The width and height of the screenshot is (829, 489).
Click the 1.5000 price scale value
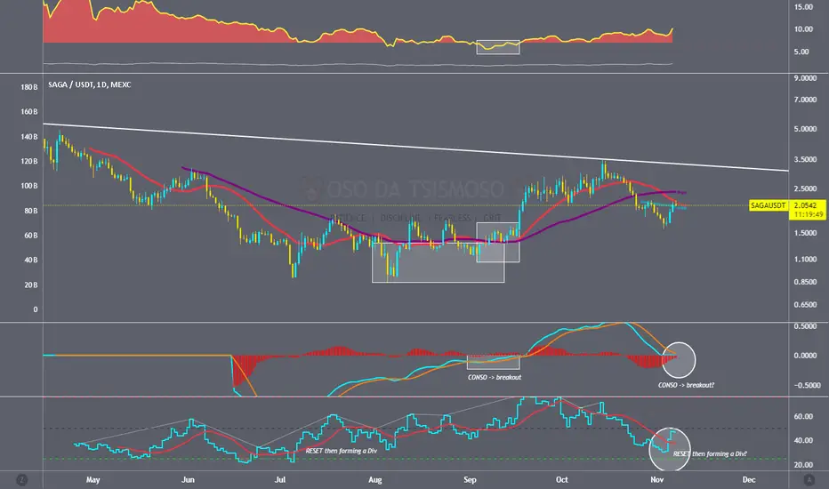click(x=805, y=233)
